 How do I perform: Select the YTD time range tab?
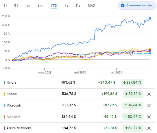pyautogui.click(x=54, y=6)
